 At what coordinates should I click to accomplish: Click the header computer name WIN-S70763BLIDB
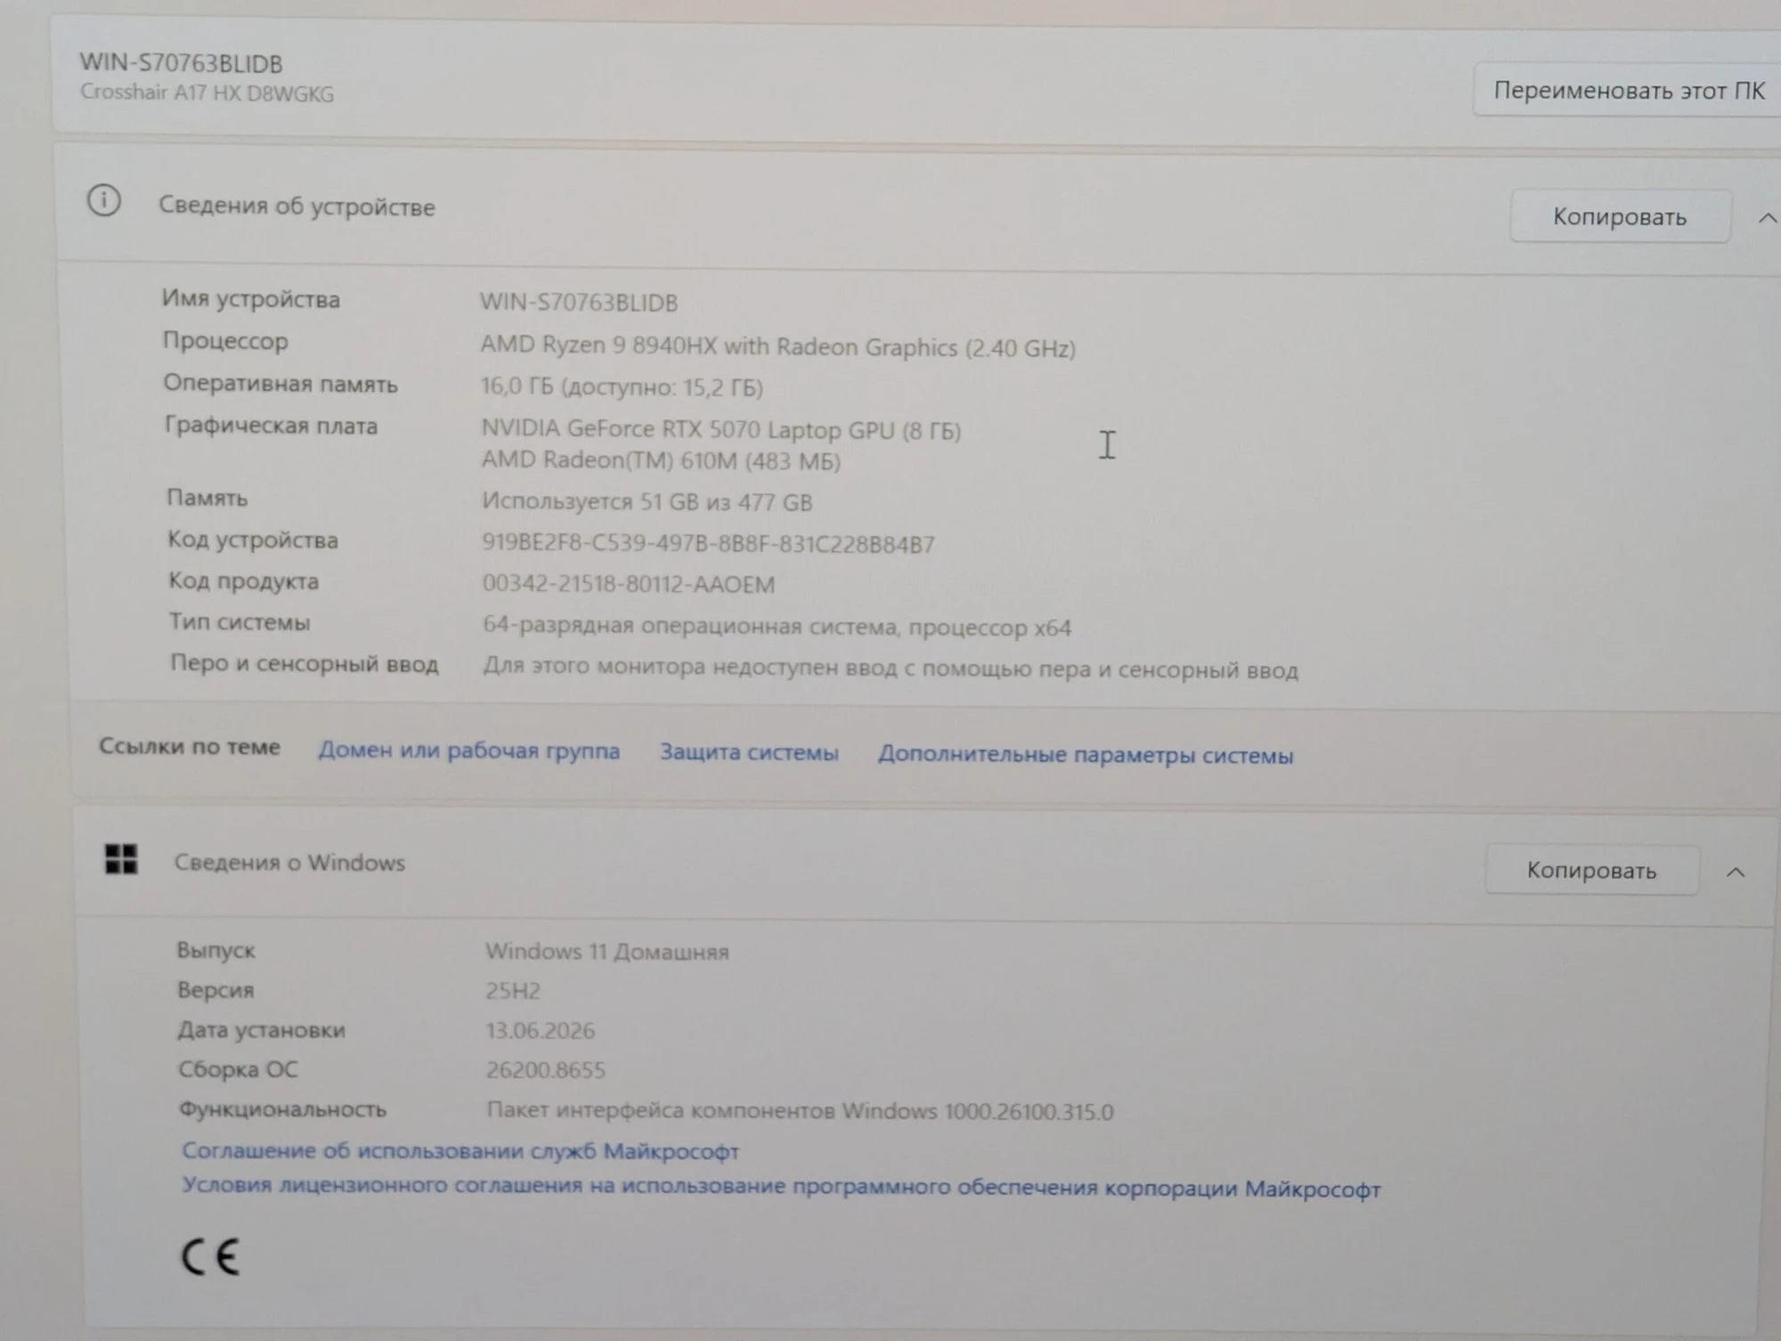pos(182,63)
